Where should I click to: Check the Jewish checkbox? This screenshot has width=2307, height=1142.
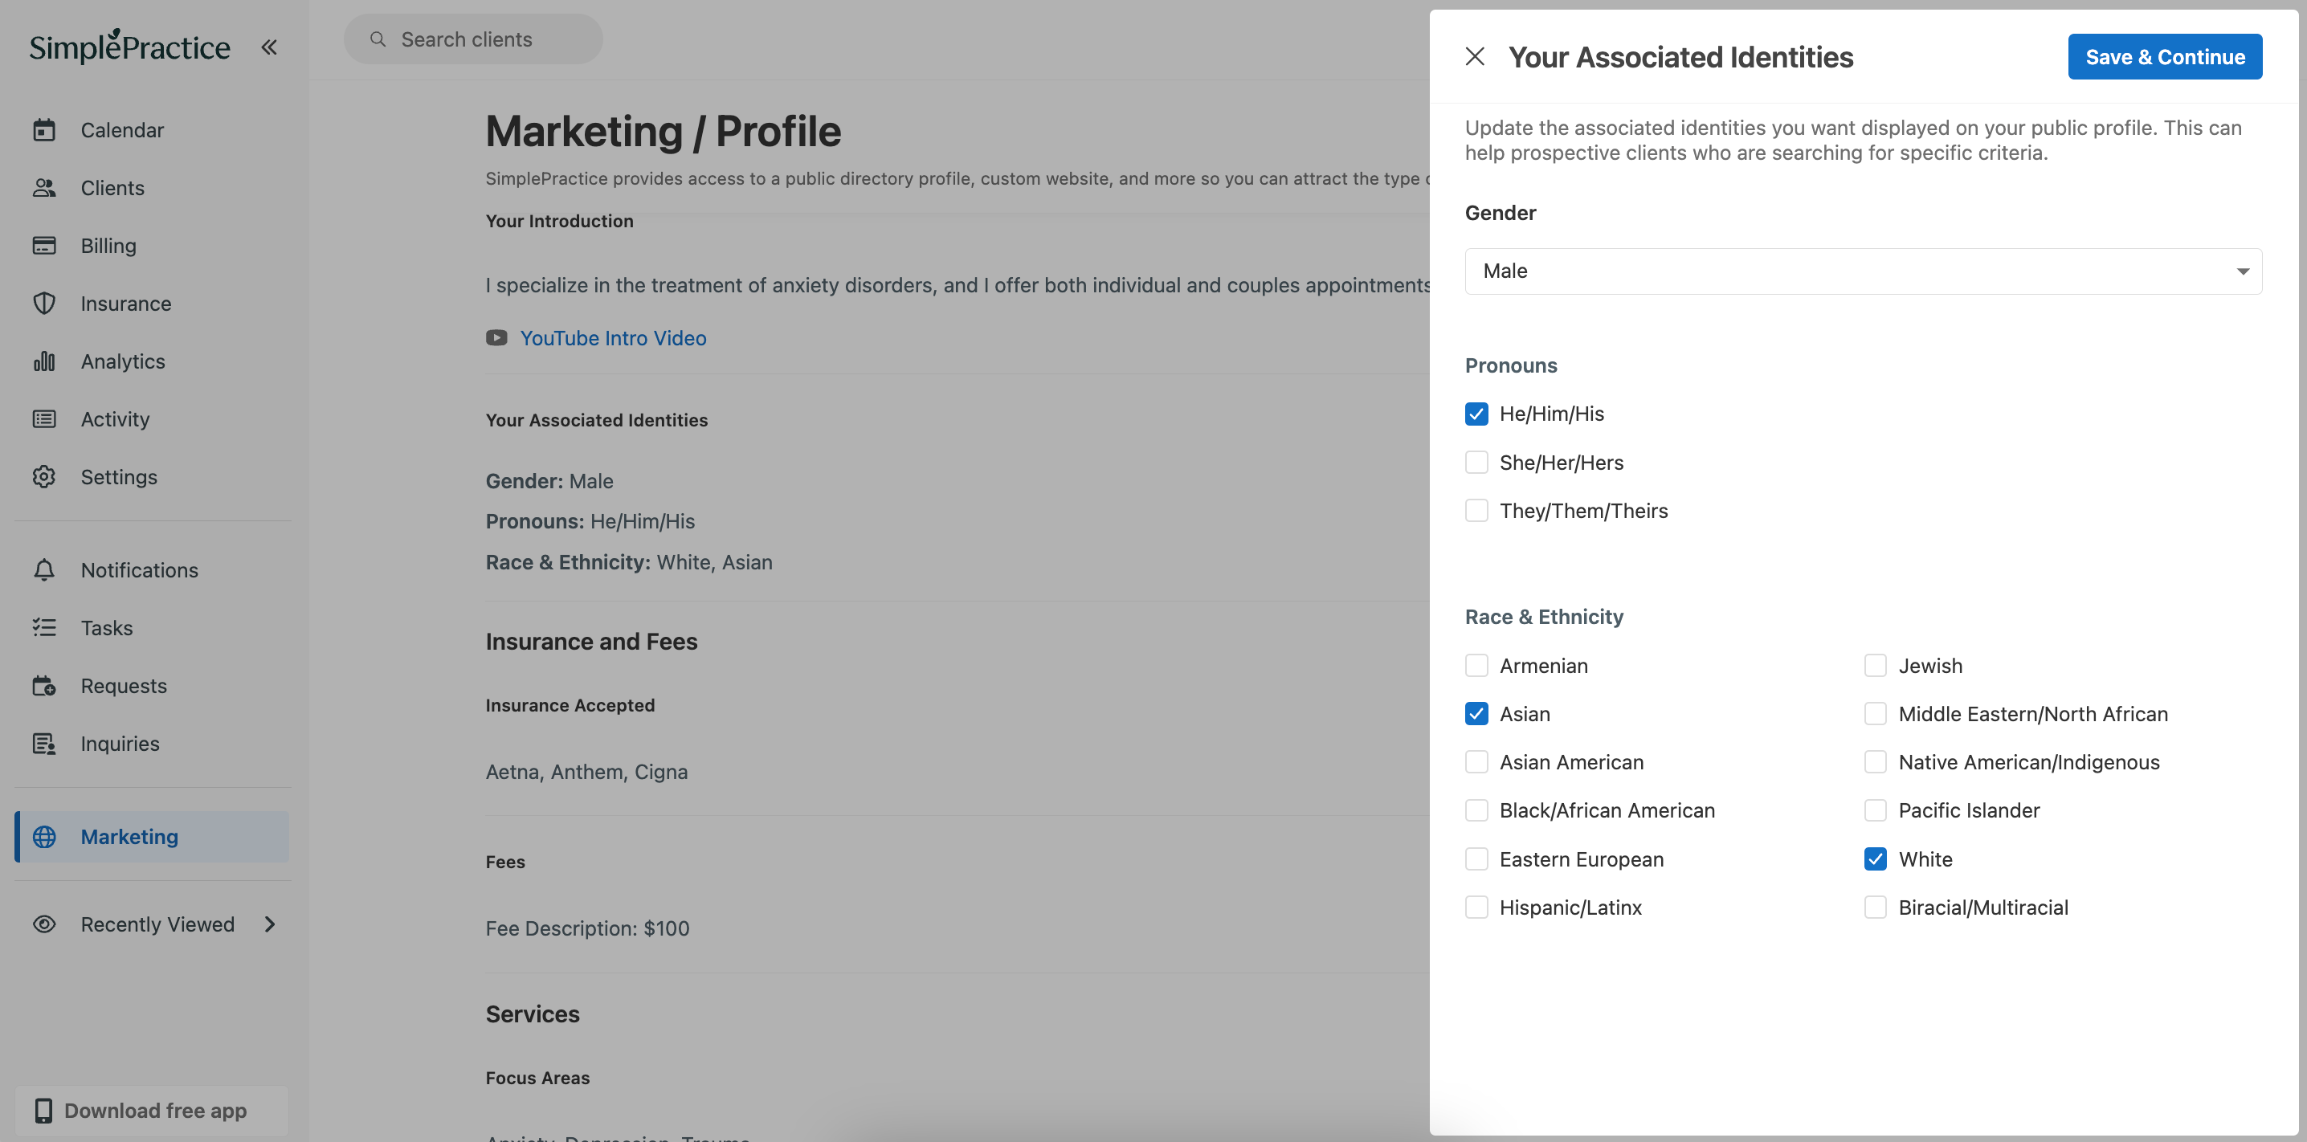[1876, 666]
